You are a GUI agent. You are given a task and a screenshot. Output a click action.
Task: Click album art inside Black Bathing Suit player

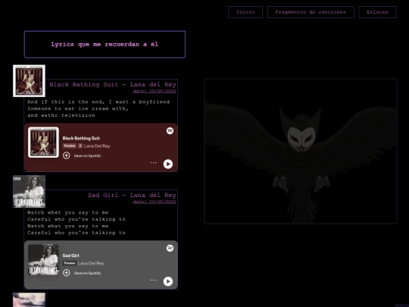[x=44, y=143]
